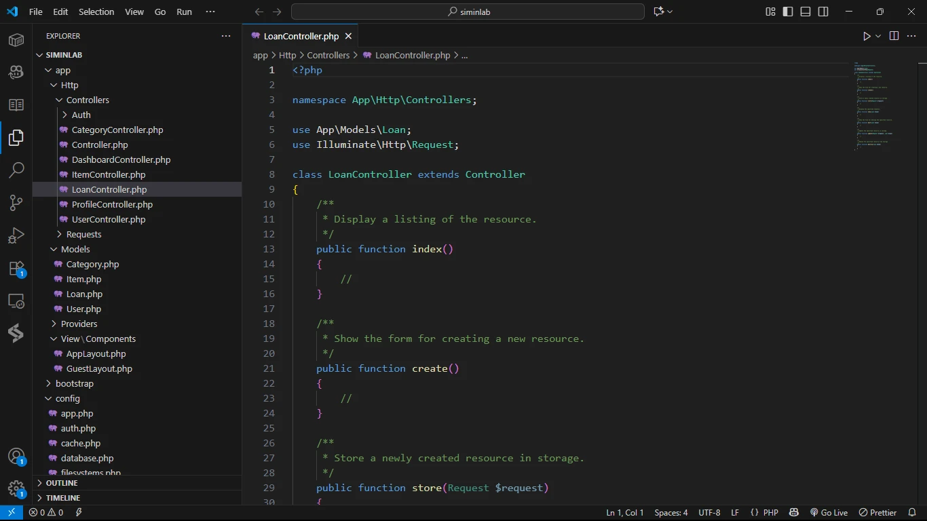The image size is (927, 521).
Task: Select the LoanController.php editor tab
Action: click(300, 36)
